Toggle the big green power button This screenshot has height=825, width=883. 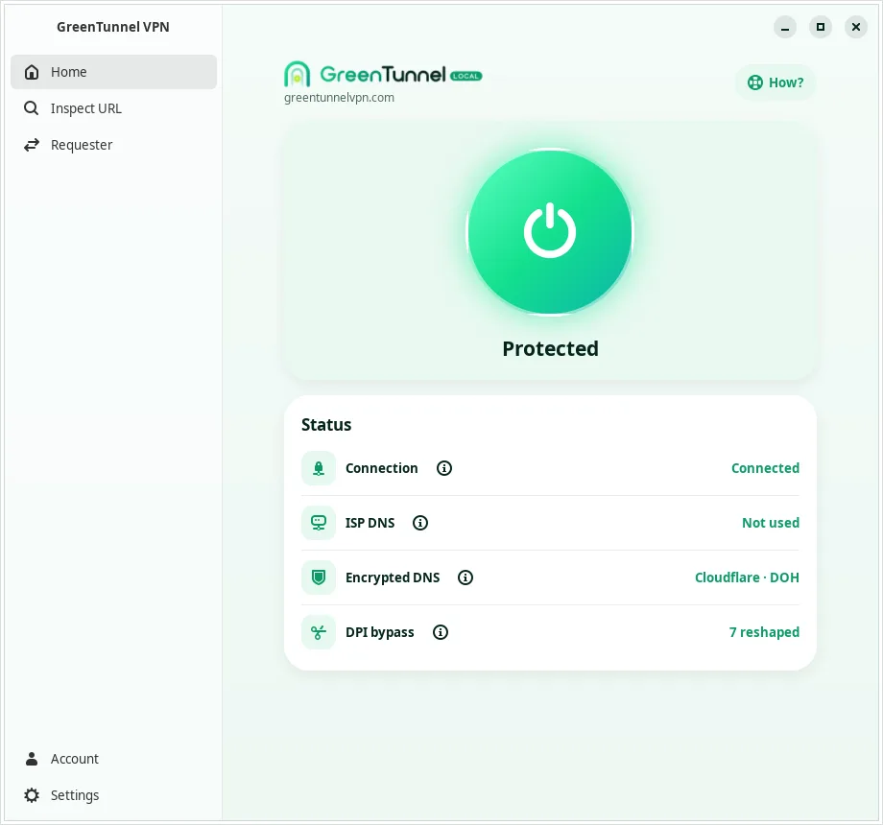(550, 232)
